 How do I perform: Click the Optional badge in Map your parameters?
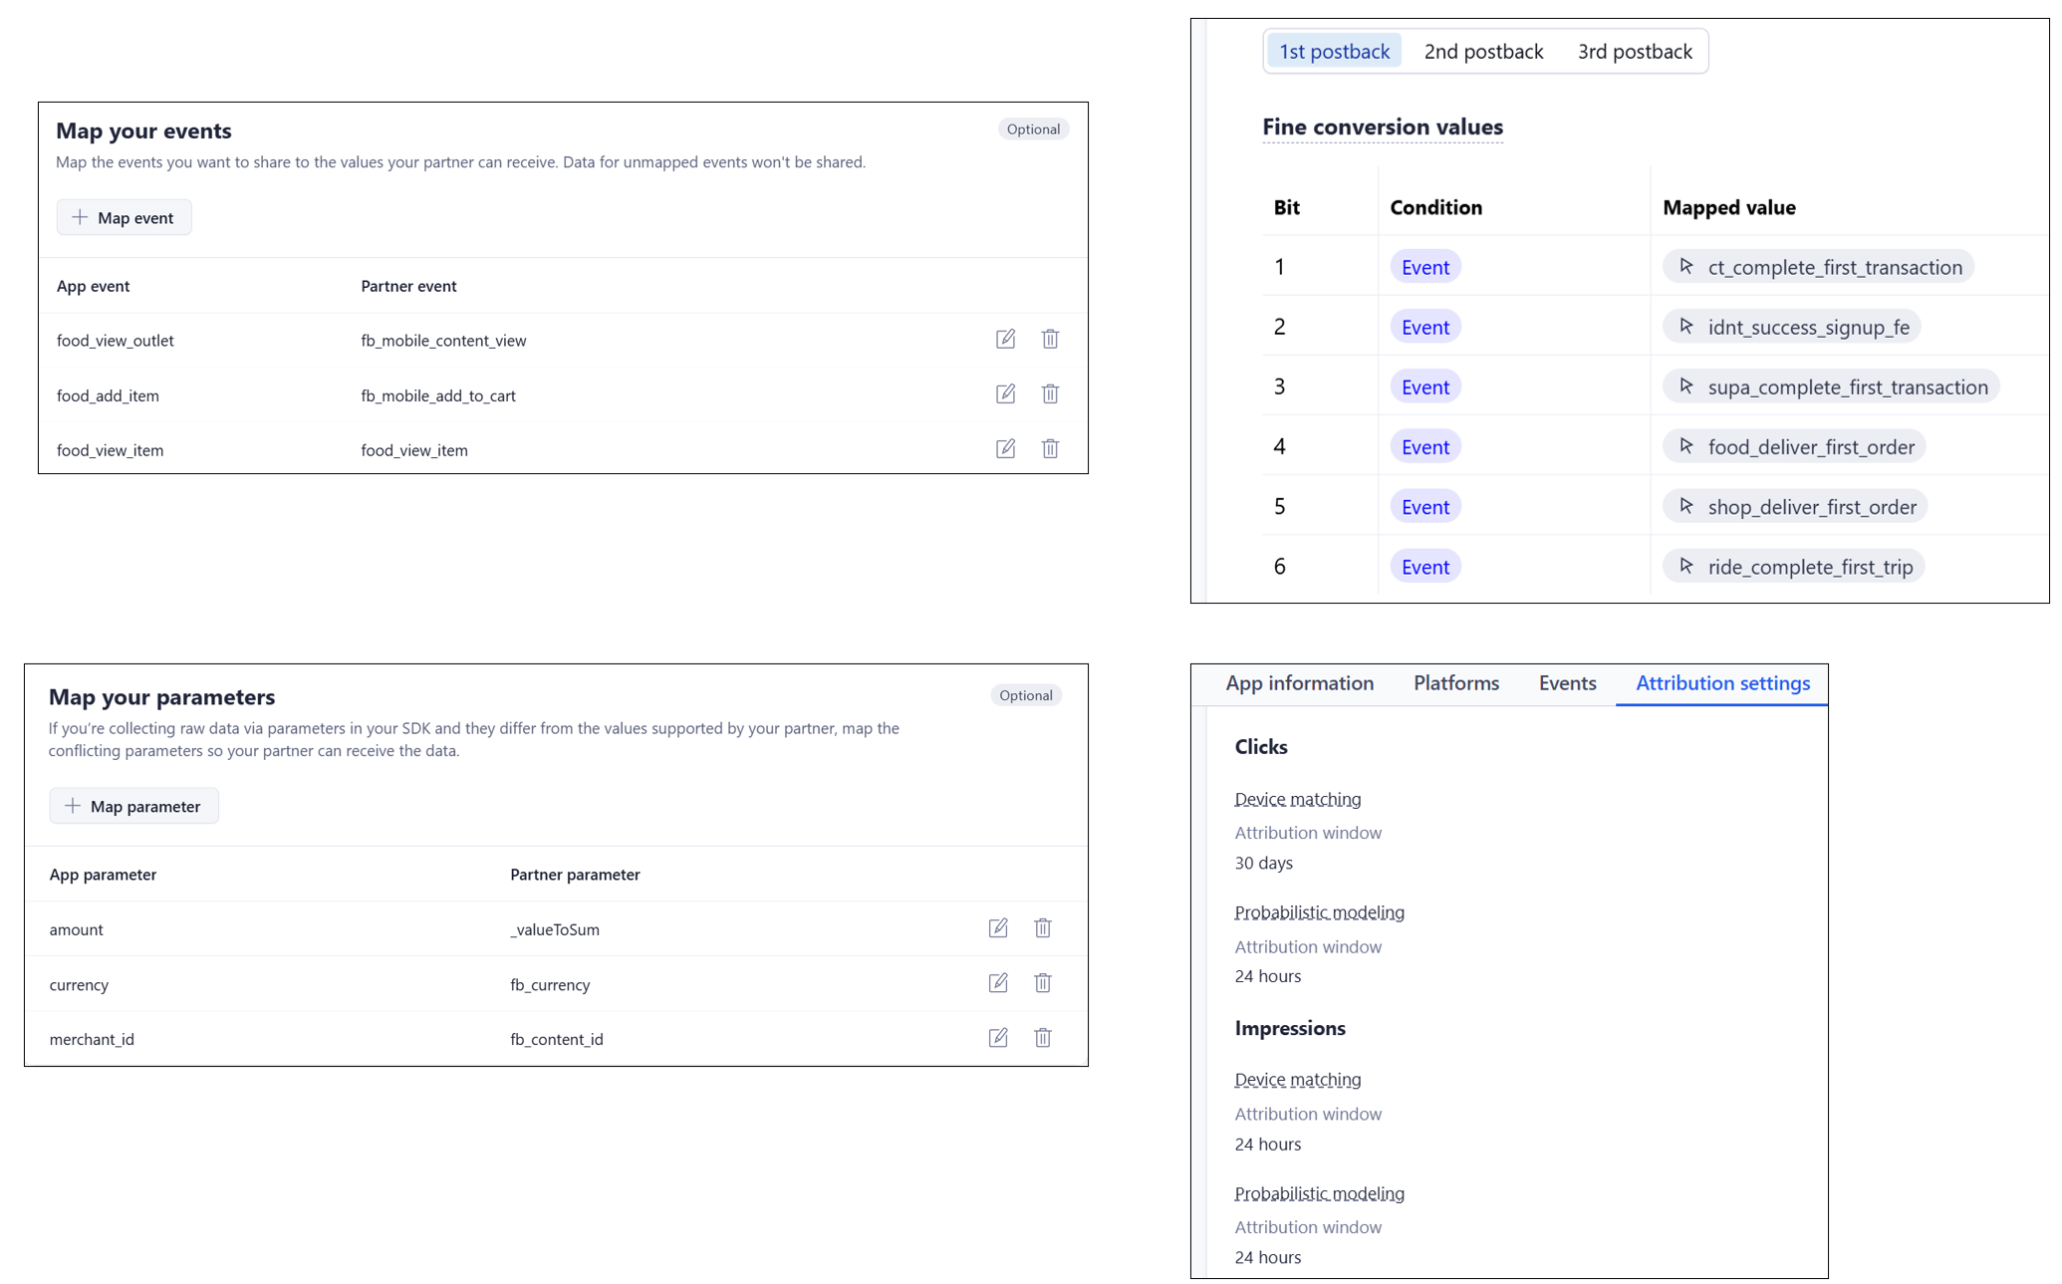click(1026, 695)
